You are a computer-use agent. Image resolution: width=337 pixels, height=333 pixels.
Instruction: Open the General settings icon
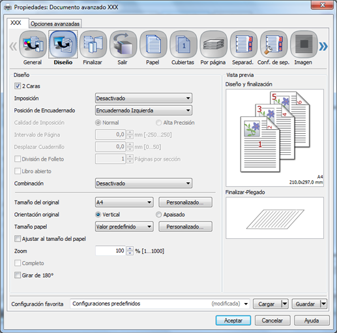pos(33,44)
